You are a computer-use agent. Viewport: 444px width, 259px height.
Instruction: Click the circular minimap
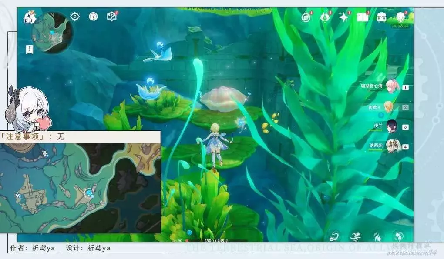(51, 33)
